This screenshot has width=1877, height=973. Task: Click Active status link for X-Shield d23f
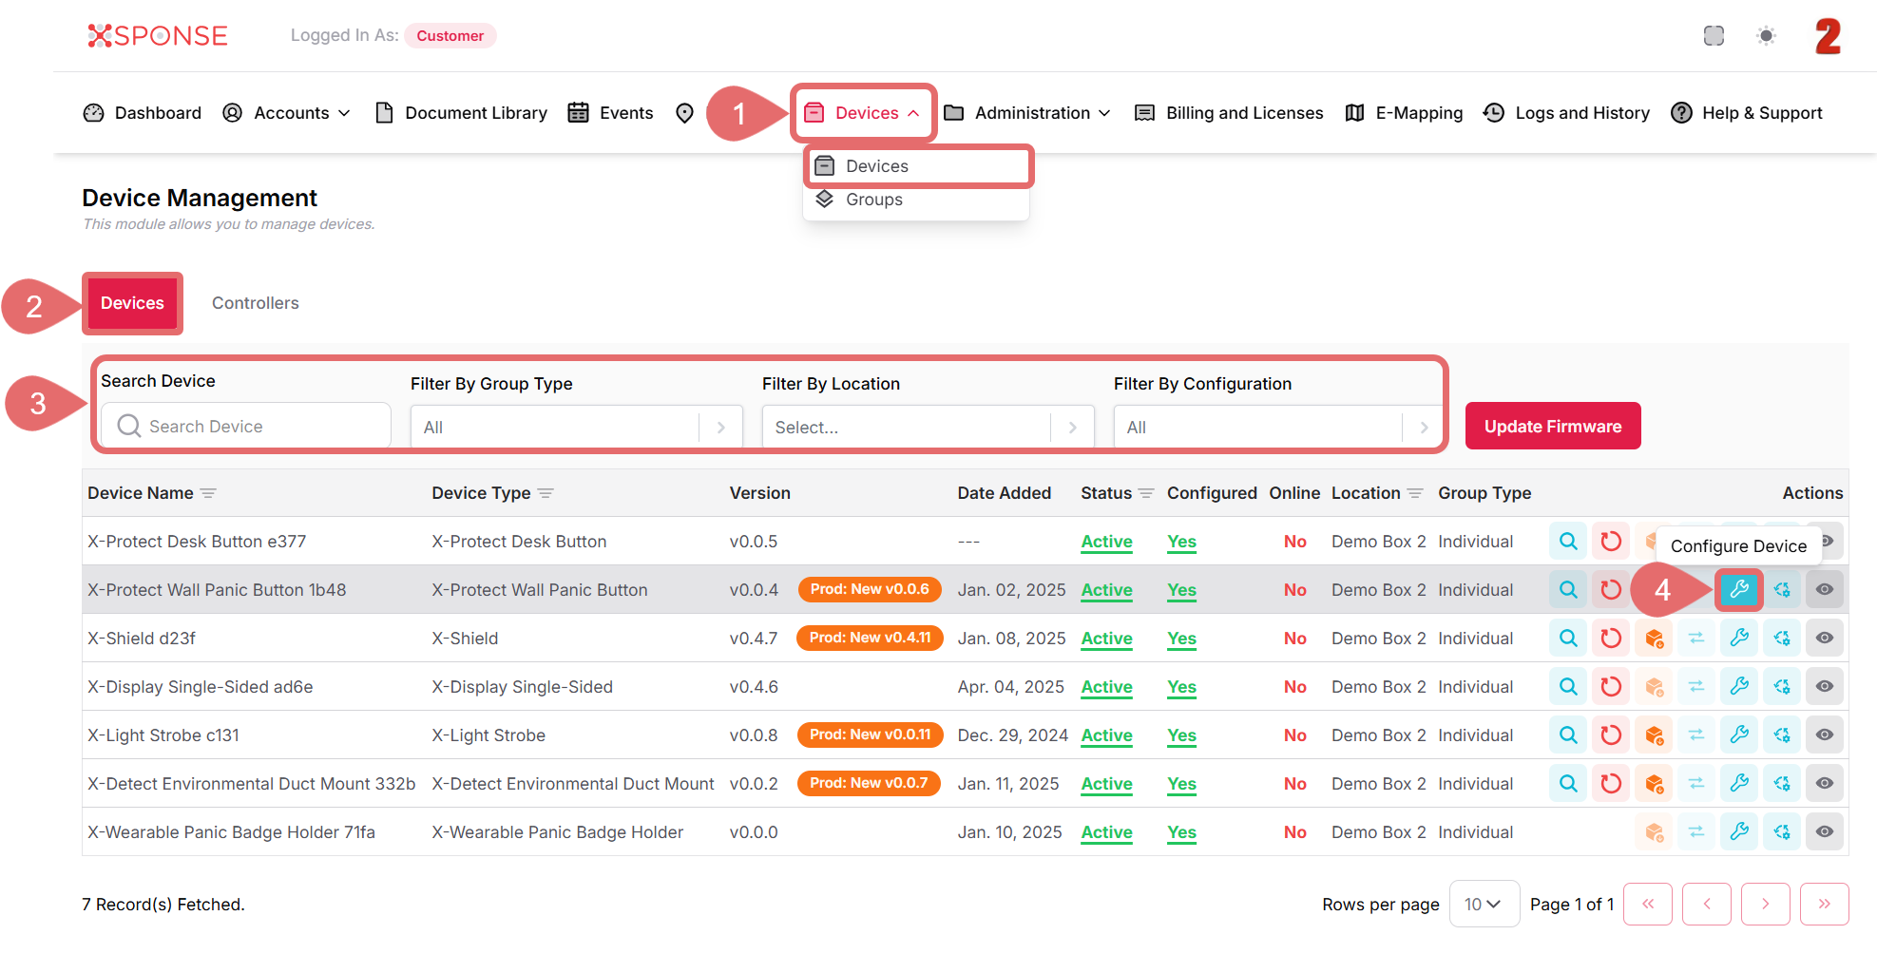[1106, 638]
